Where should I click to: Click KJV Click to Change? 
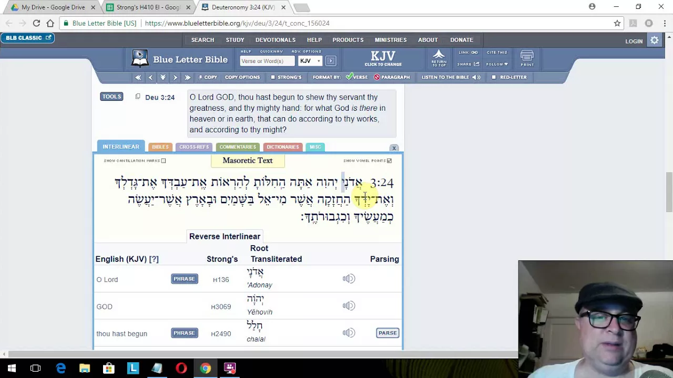(x=383, y=58)
